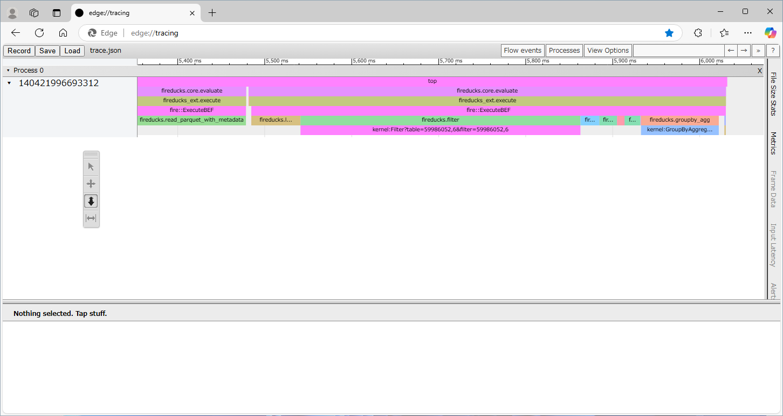Grab the mouse mode palette drag handle

pos(91,154)
